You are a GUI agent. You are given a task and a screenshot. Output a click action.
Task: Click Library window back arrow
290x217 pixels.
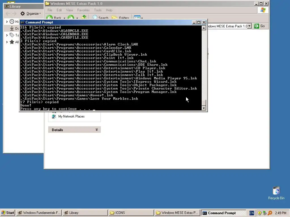tap(8, 14)
